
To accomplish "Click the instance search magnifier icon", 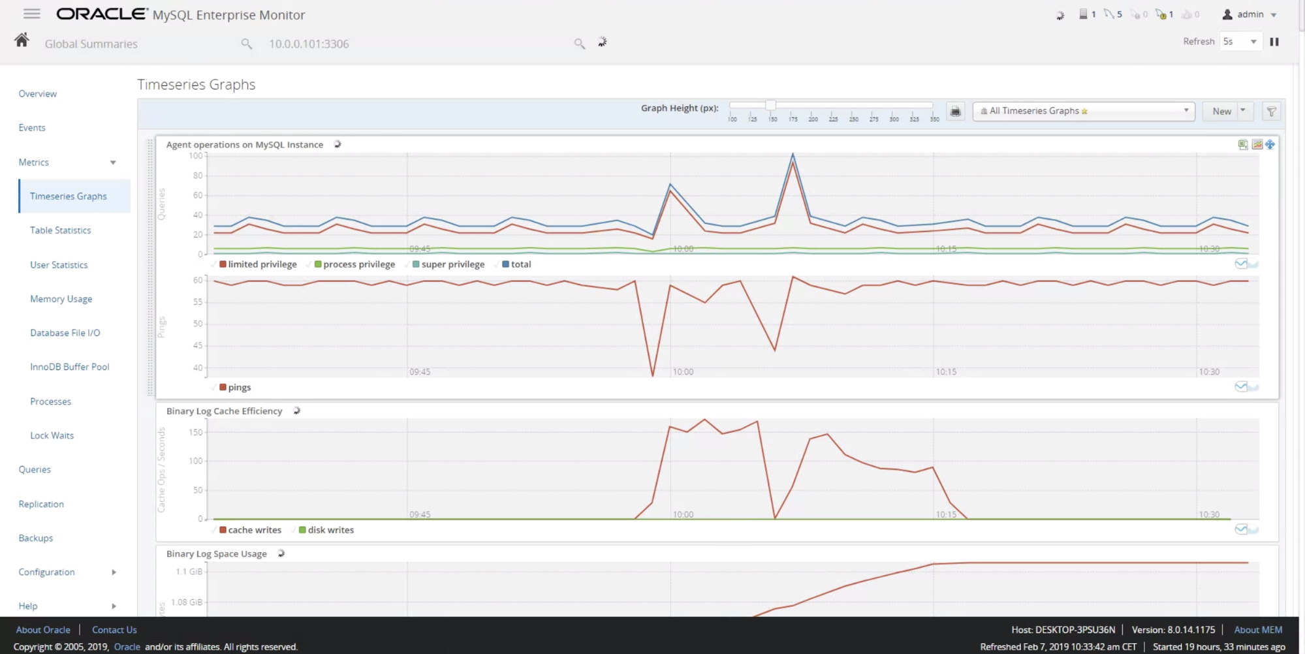I will (x=579, y=44).
